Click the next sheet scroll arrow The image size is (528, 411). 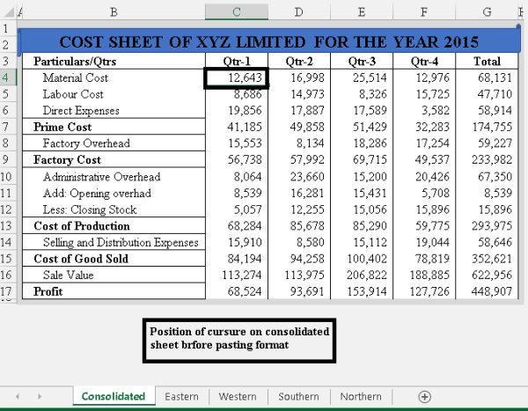pyautogui.click(x=40, y=397)
